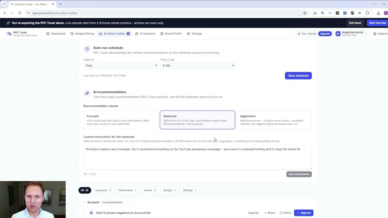This screenshot has width=388, height=218.
Task: Click Save schedule button
Action: 298,76
